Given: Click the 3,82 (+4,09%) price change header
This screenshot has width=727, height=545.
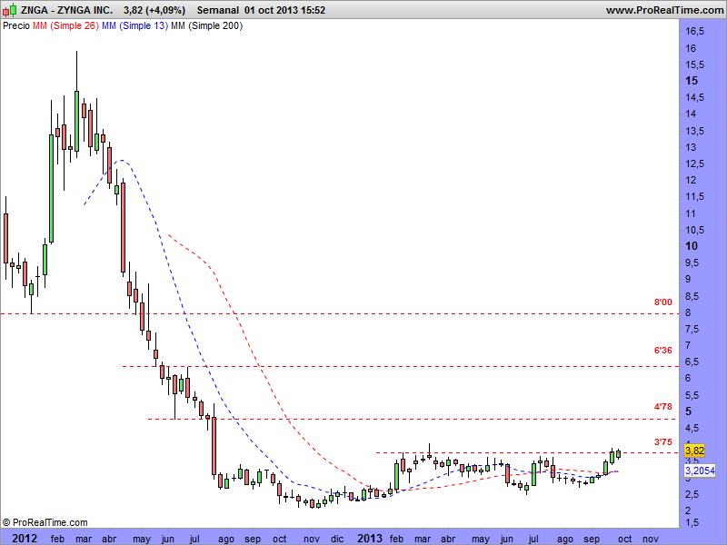Looking at the screenshot, I should (x=154, y=10).
